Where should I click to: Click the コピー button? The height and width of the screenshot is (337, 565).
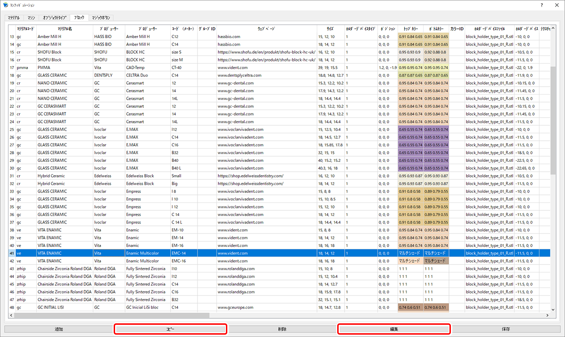[170, 329]
